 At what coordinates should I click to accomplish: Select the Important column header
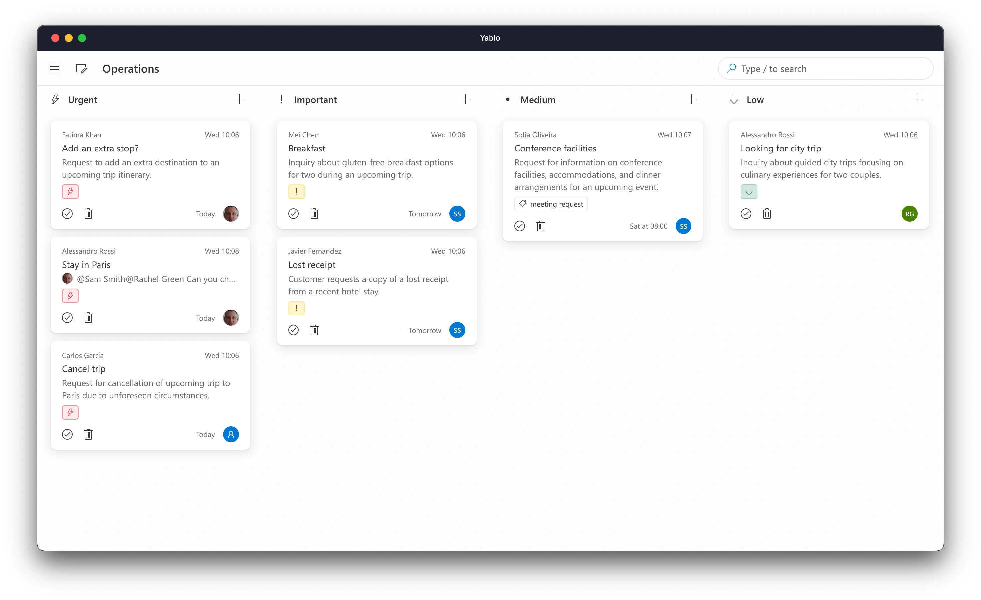pyautogui.click(x=315, y=100)
